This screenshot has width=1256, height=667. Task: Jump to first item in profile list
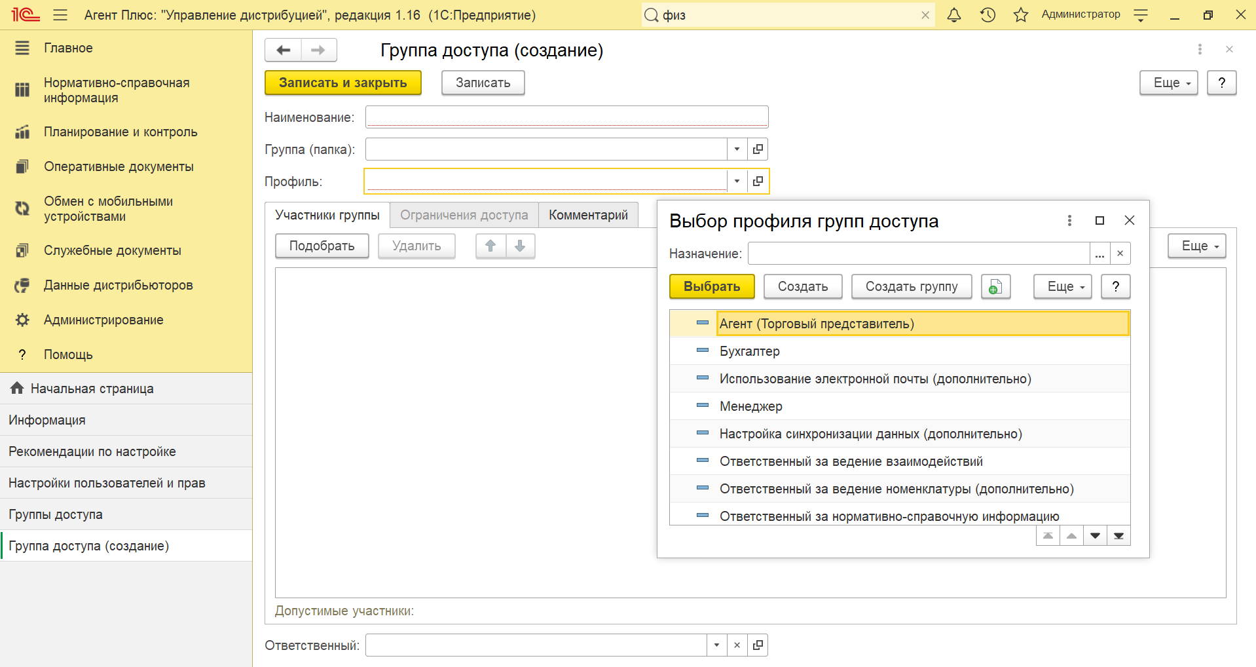[x=1048, y=536]
